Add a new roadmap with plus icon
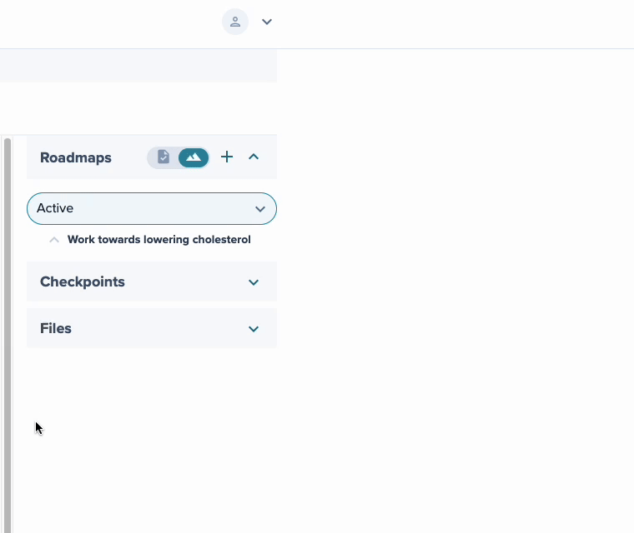The width and height of the screenshot is (634, 533). 227,157
